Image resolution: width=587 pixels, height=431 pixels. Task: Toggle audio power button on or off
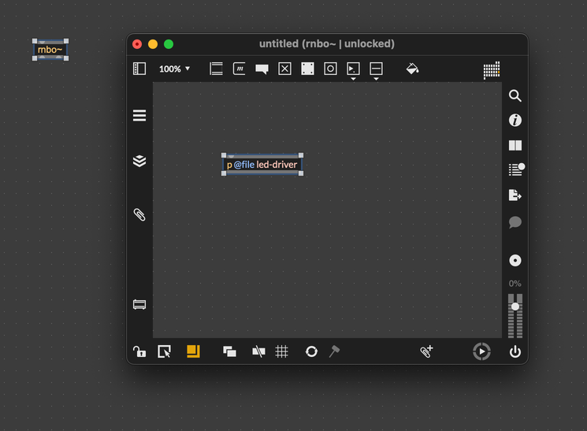coord(515,352)
